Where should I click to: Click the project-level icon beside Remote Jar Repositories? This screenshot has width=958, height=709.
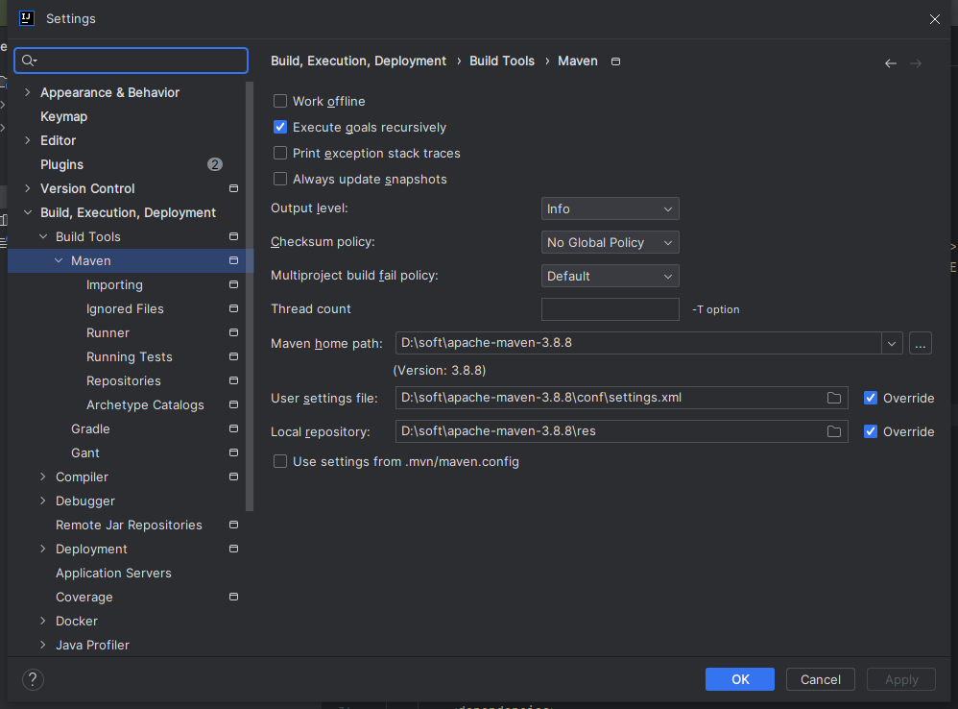(233, 526)
